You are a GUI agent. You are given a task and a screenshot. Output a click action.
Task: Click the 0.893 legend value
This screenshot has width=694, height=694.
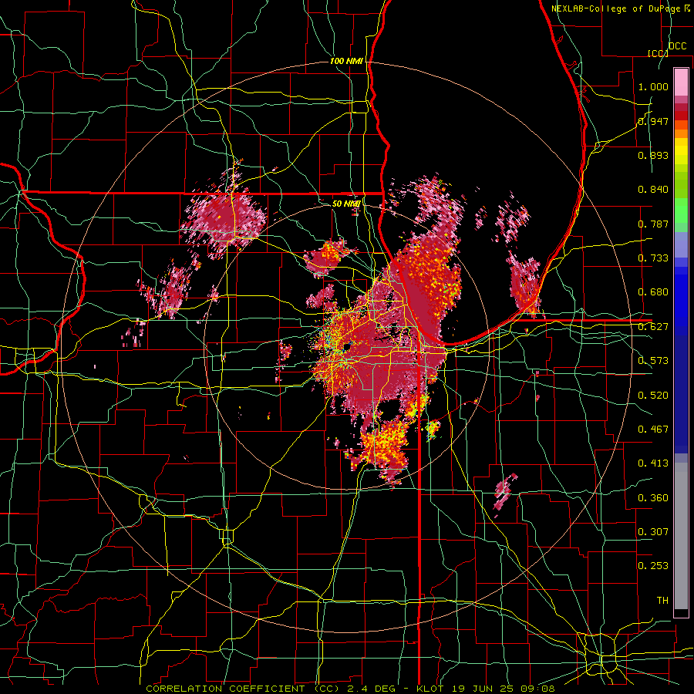653,155
